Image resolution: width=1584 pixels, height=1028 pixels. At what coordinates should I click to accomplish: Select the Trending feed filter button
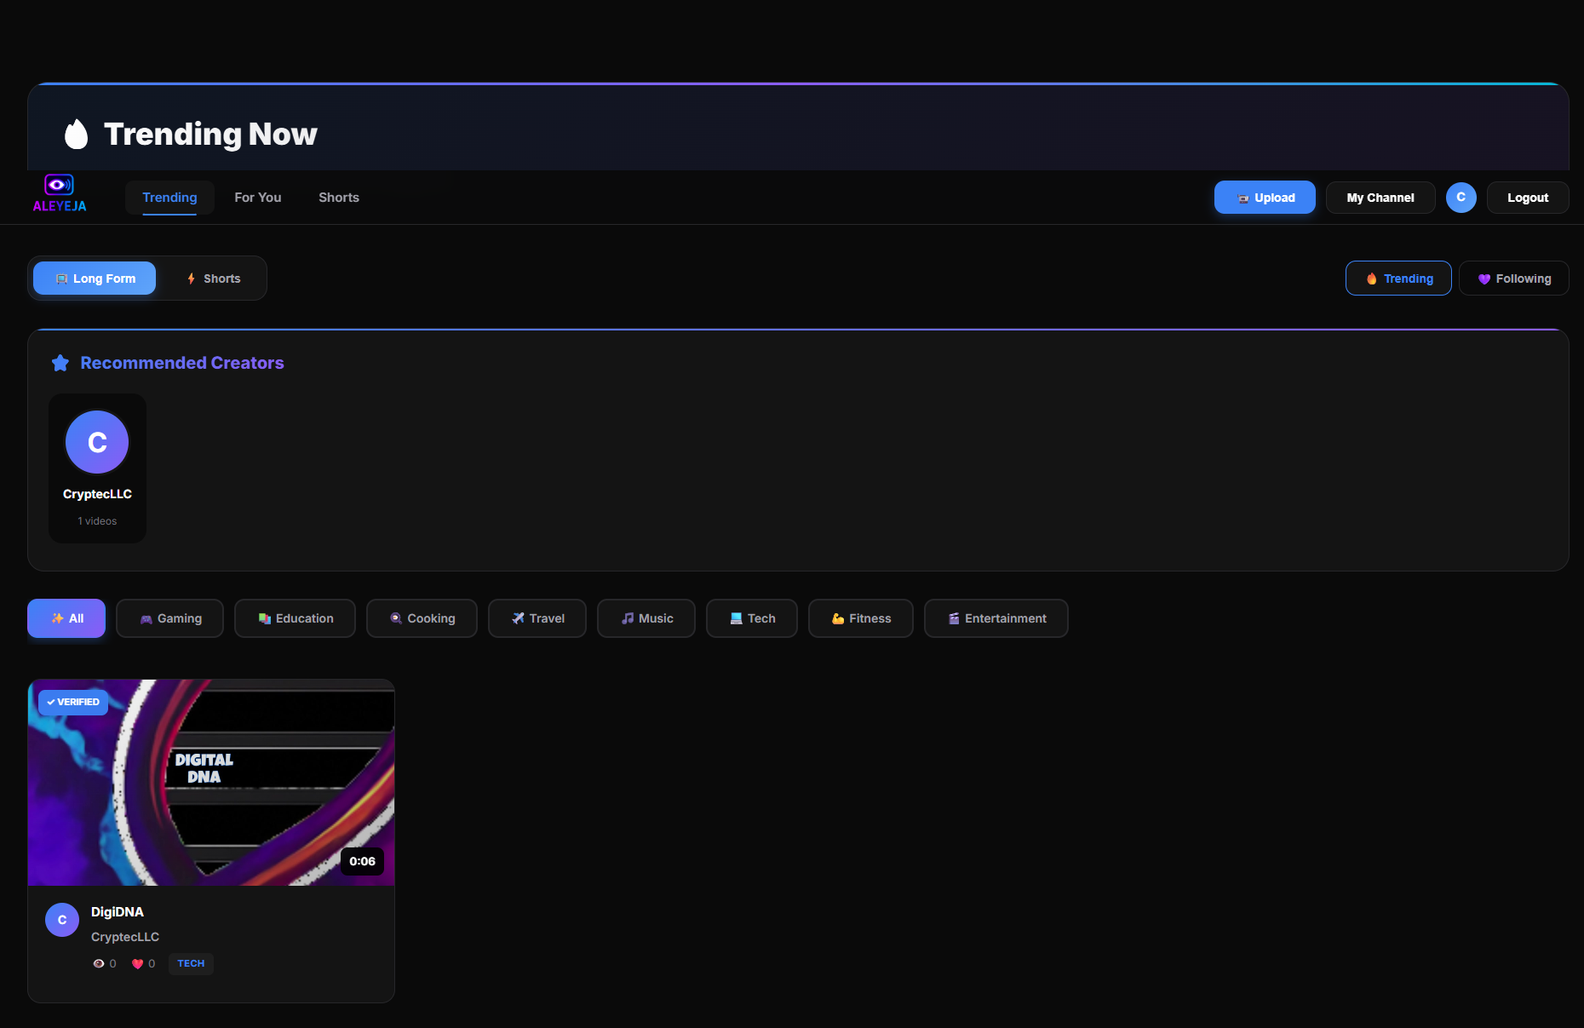pyautogui.click(x=1398, y=279)
